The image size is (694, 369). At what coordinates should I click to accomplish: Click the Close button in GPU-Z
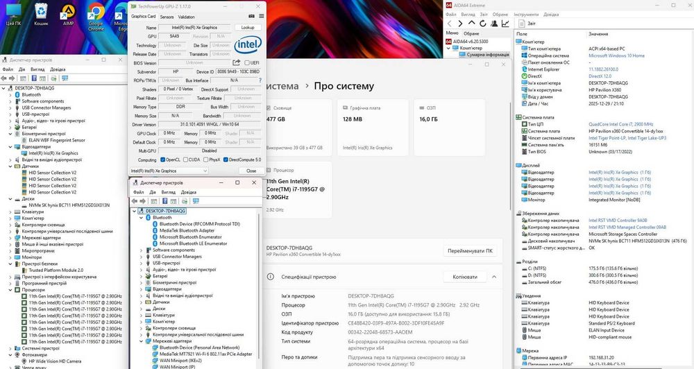[251, 171]
